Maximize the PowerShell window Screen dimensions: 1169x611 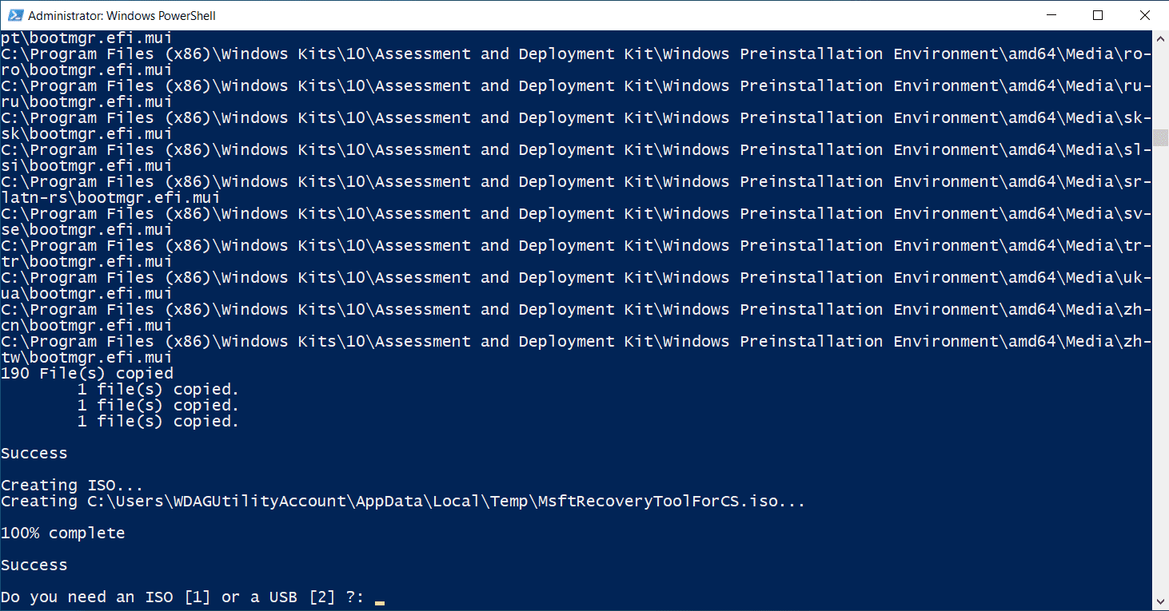[x=1098, y=15]
